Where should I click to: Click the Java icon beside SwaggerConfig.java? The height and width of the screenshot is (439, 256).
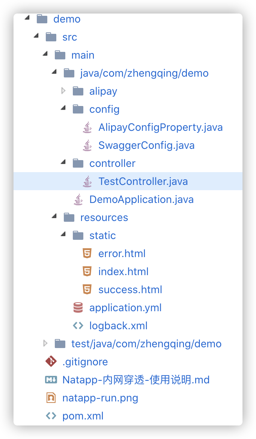point(87,145)
